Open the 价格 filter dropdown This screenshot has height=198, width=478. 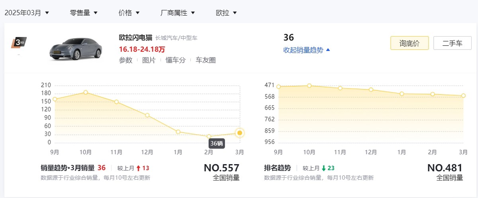(x=129, y=13)
